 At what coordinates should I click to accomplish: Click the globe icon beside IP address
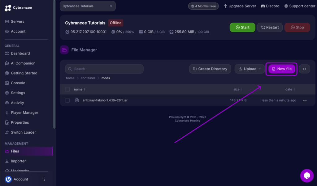pos(67,32)
